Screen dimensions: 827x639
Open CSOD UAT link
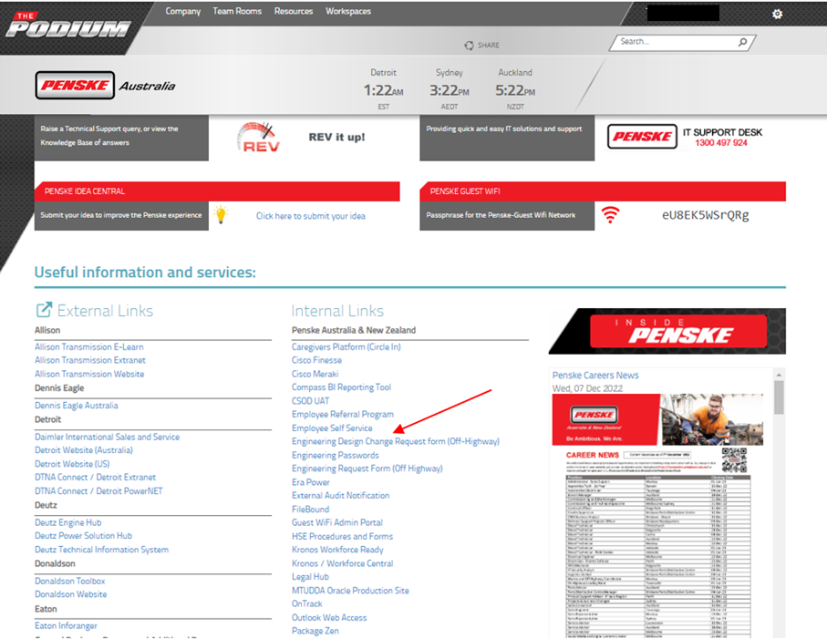[x=311, y=401]
